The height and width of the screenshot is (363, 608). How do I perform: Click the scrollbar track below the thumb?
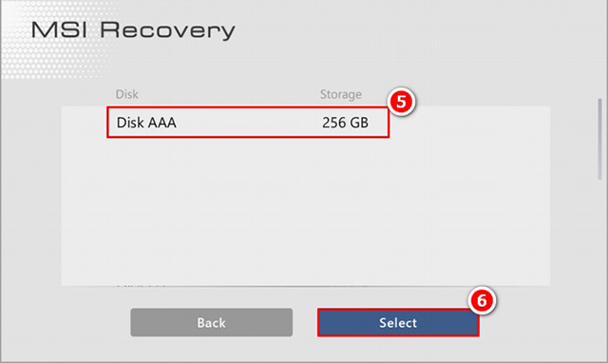point(599,233)
